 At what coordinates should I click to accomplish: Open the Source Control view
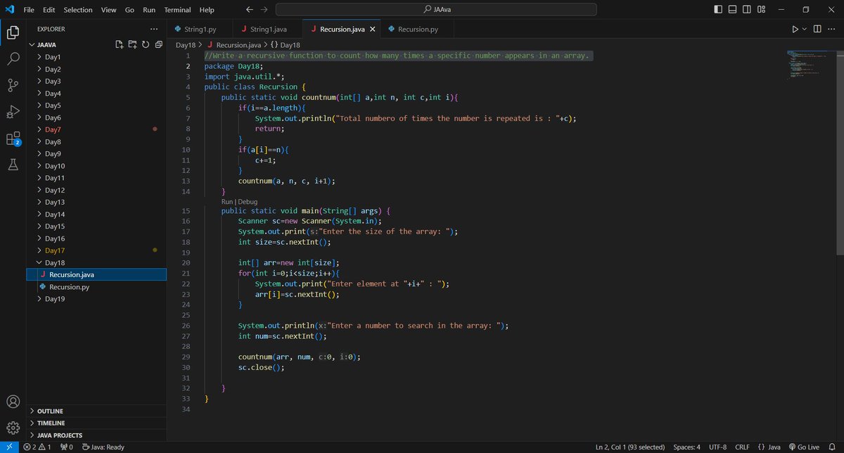click(13, 85)
